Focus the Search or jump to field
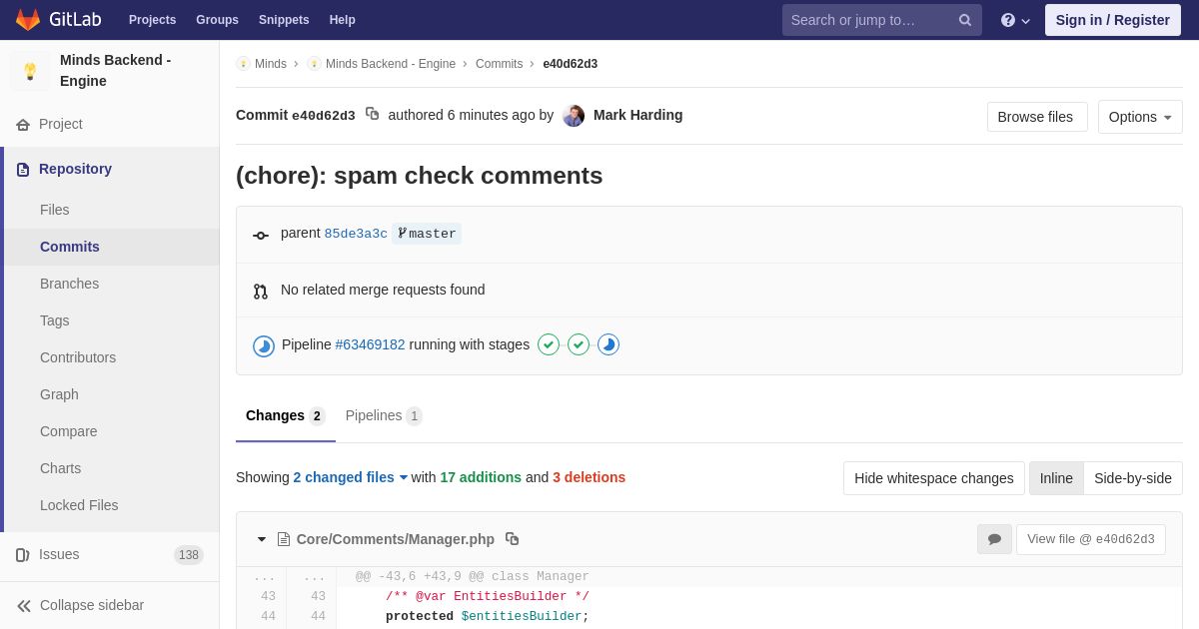1199x629 pixels. pos(882,20)
